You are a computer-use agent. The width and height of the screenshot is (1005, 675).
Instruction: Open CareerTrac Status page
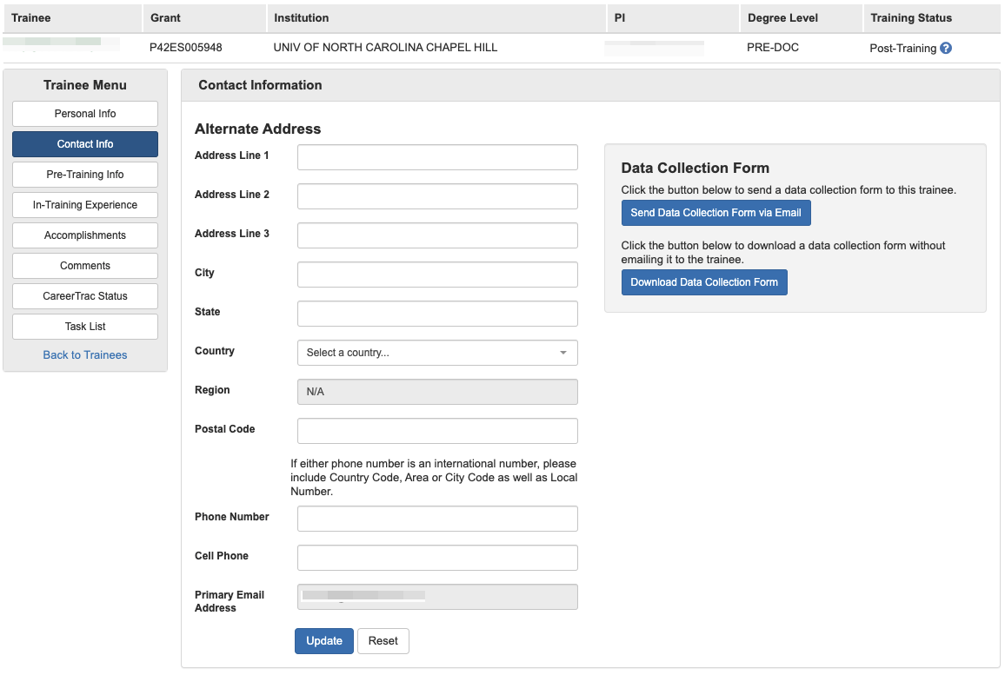pyautogui.click(x=85, y=296)
